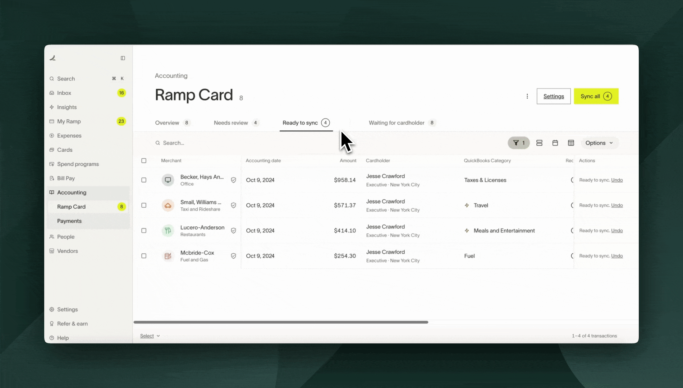Open the table columns icon
This screenshot has width=683, height=388.
coord(571,143)
